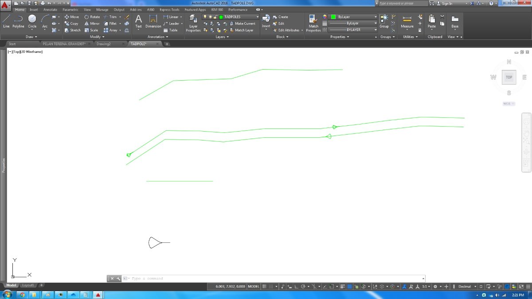The height and width of the screenshot is (299, 532).
Task: Click the Rotate tool
Action: pos(92,17)
